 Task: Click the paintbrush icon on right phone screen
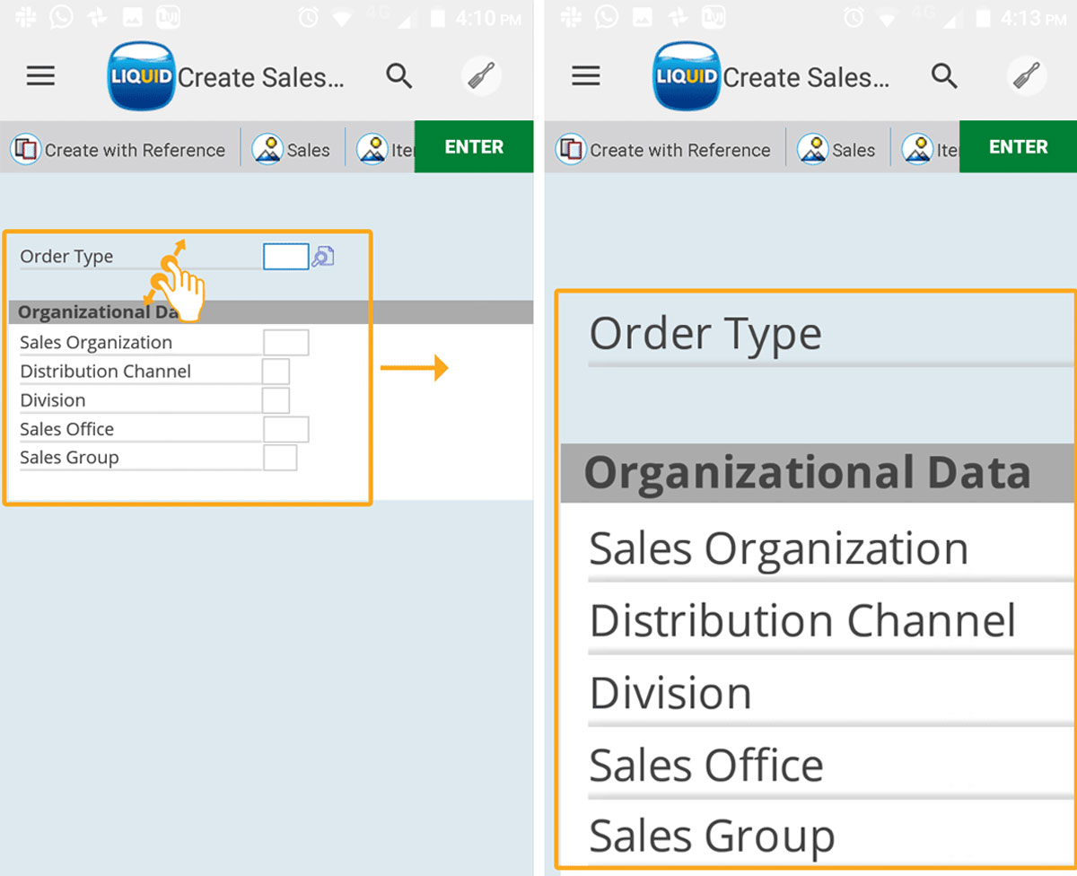1027,77
